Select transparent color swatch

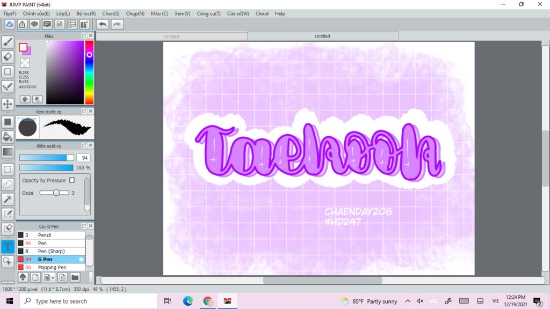tap(25, 63)
